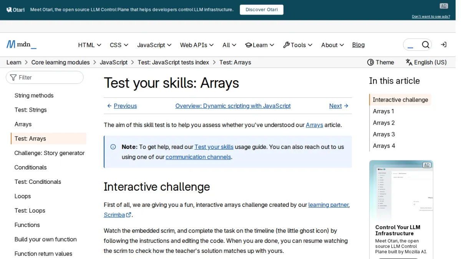Go to Arrays 3 section
Image resolution: width=461 pixels, height=259 pixels.
tap(384, 134)
